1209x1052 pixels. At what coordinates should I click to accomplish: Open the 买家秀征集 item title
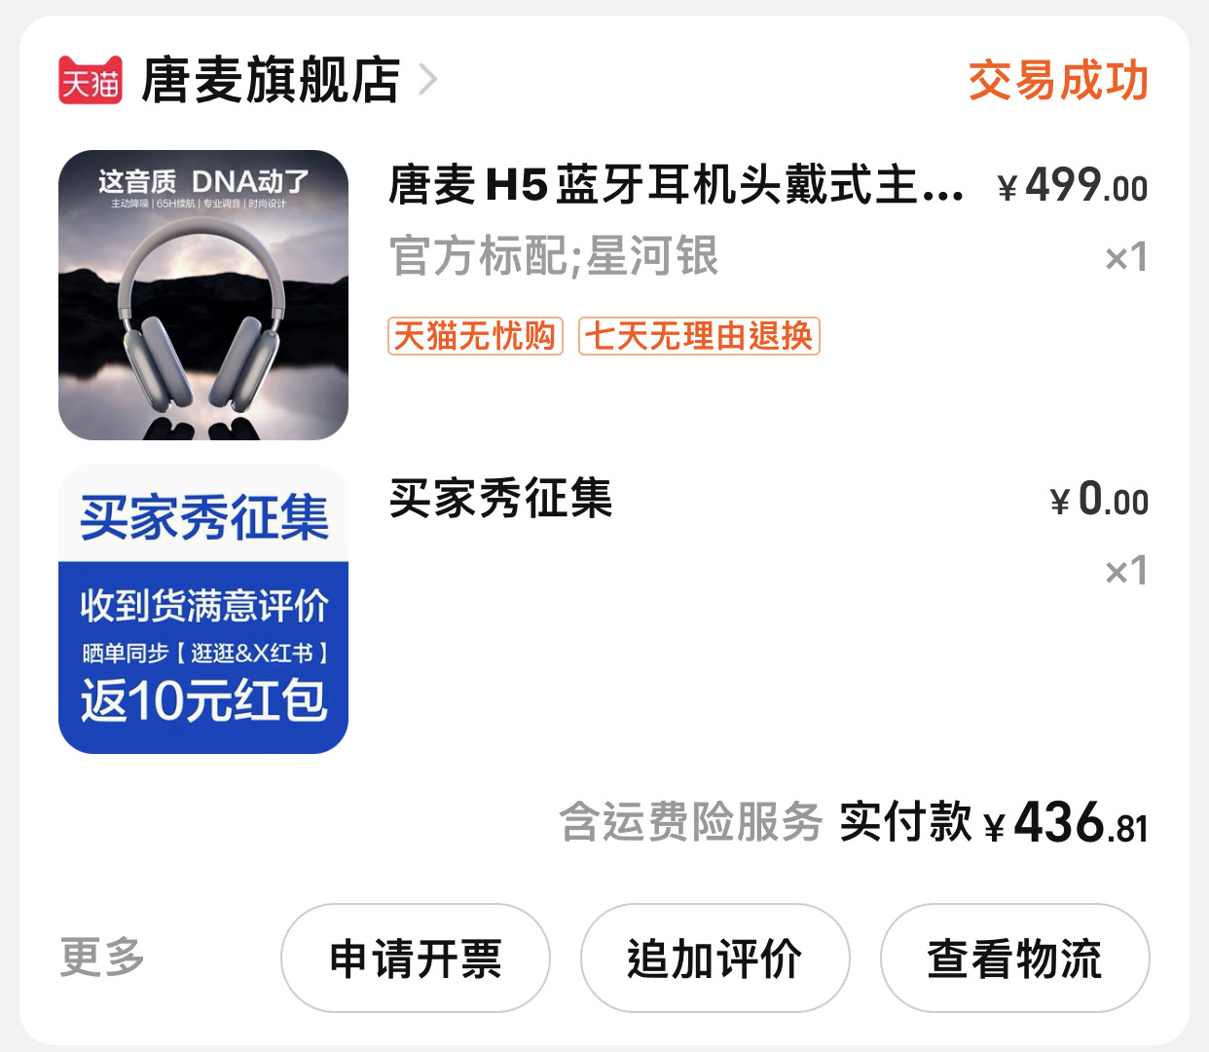tap(500, 499)
